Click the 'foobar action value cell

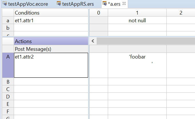[x=137, y=65]
